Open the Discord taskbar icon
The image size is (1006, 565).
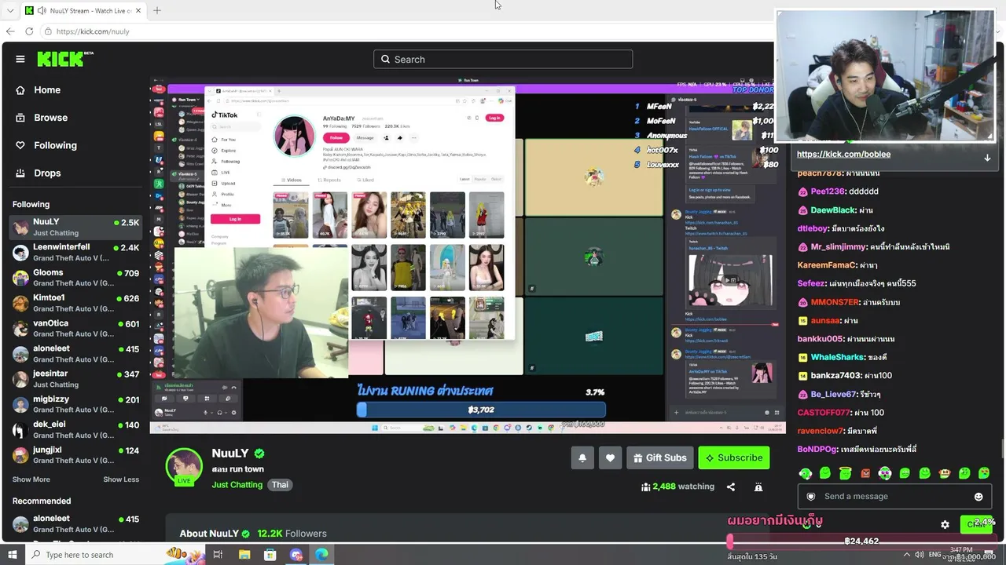pos(296,555)
